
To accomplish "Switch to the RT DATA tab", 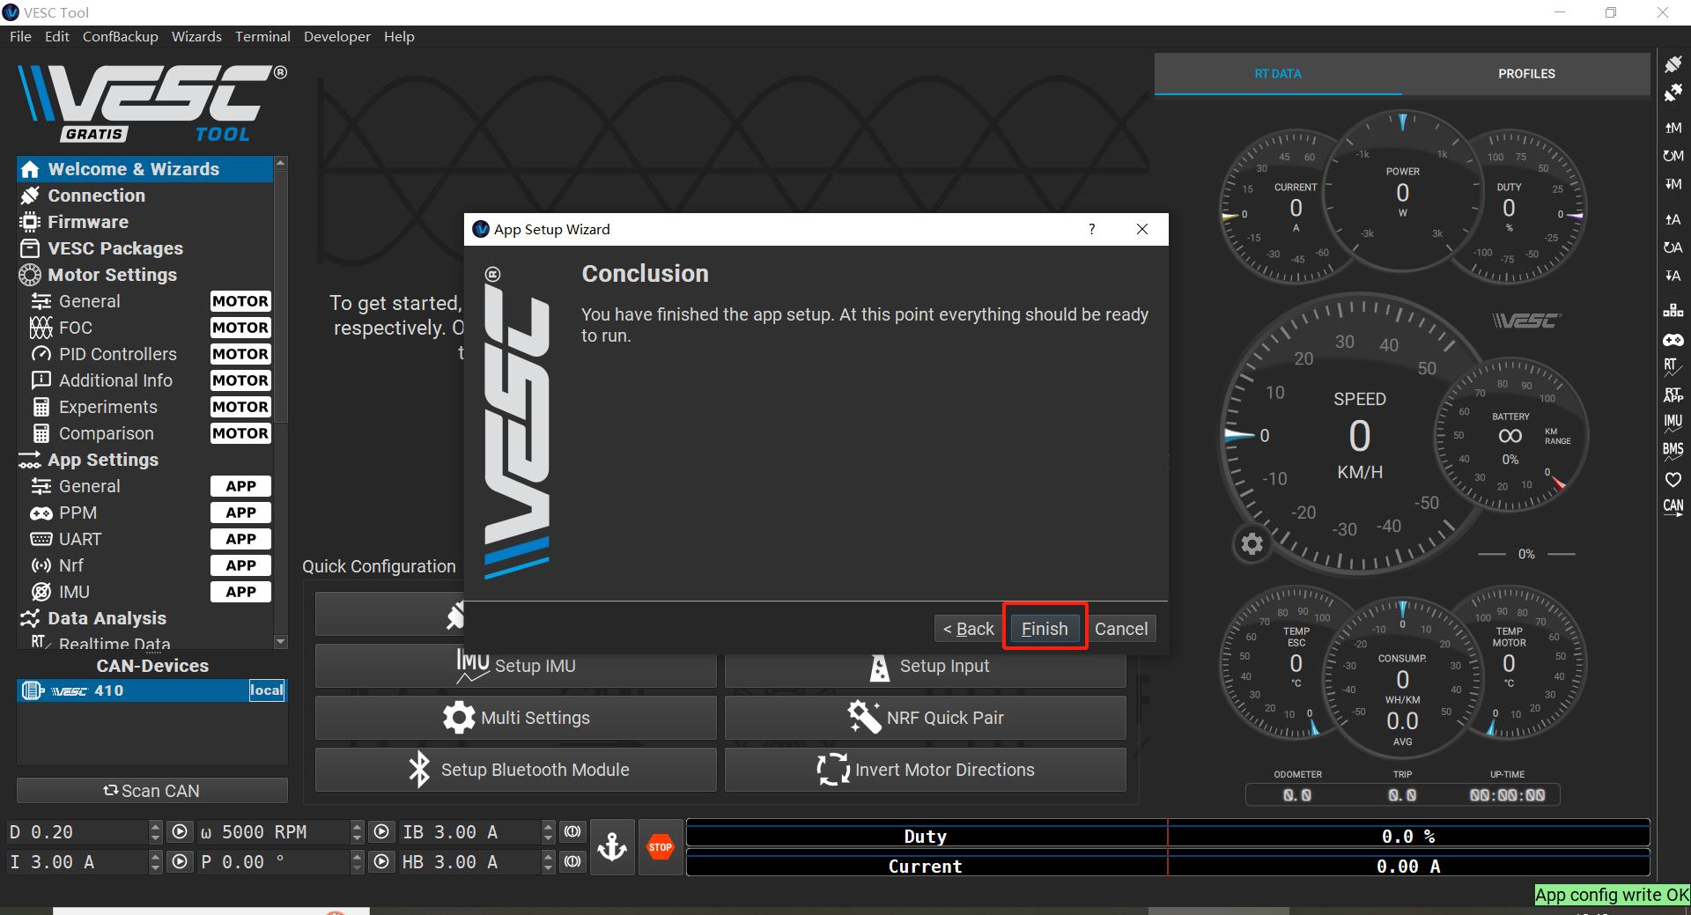I will pyautogui.click(x=1278, y=74).
